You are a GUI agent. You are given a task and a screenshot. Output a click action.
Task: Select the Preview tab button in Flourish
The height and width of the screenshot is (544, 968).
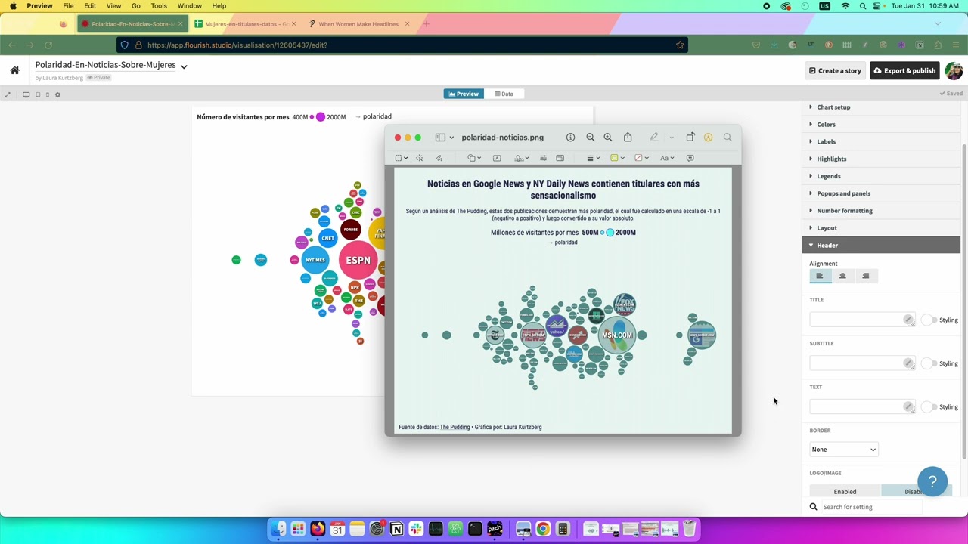pos(464,94)
